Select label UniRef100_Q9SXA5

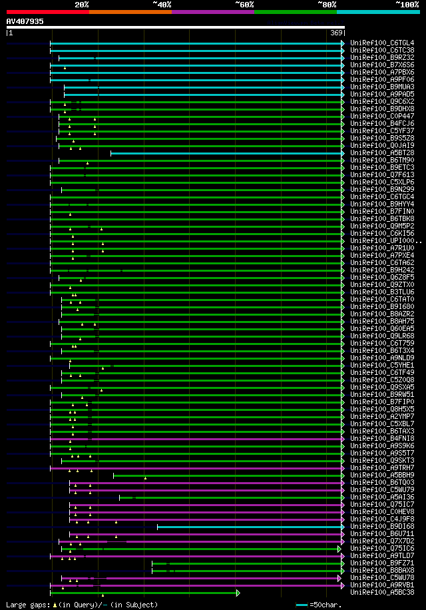[x=382, y=387]
